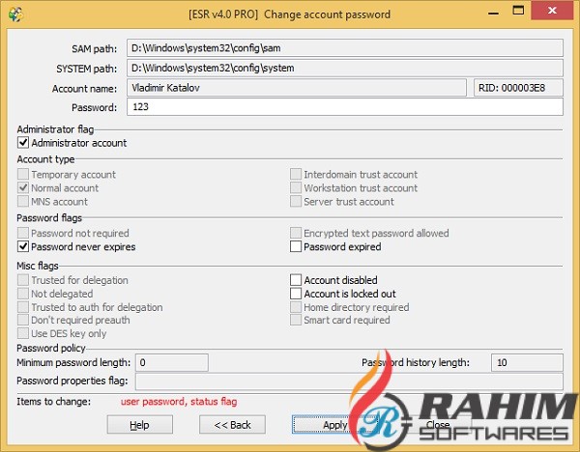Click the ESR application icon in title bar

(15, 14)
